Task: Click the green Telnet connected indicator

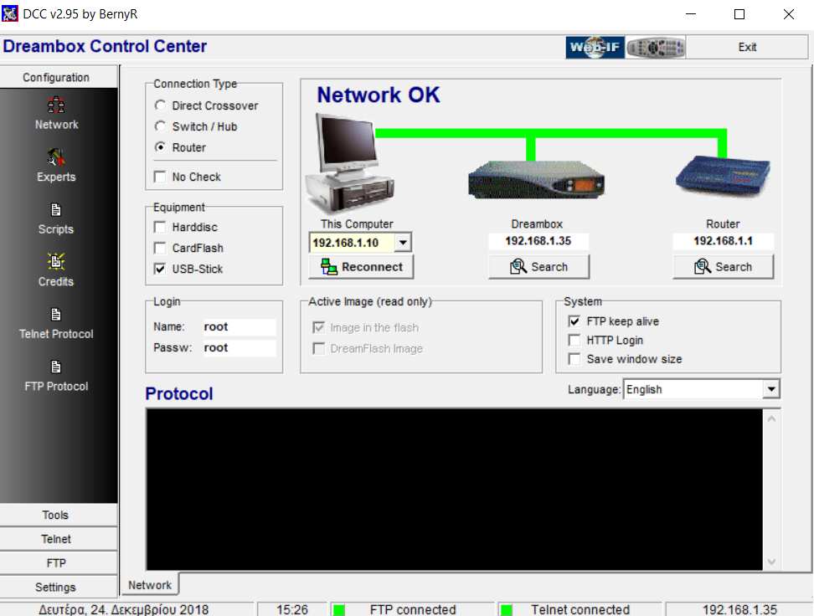Action: pos(507,609)
